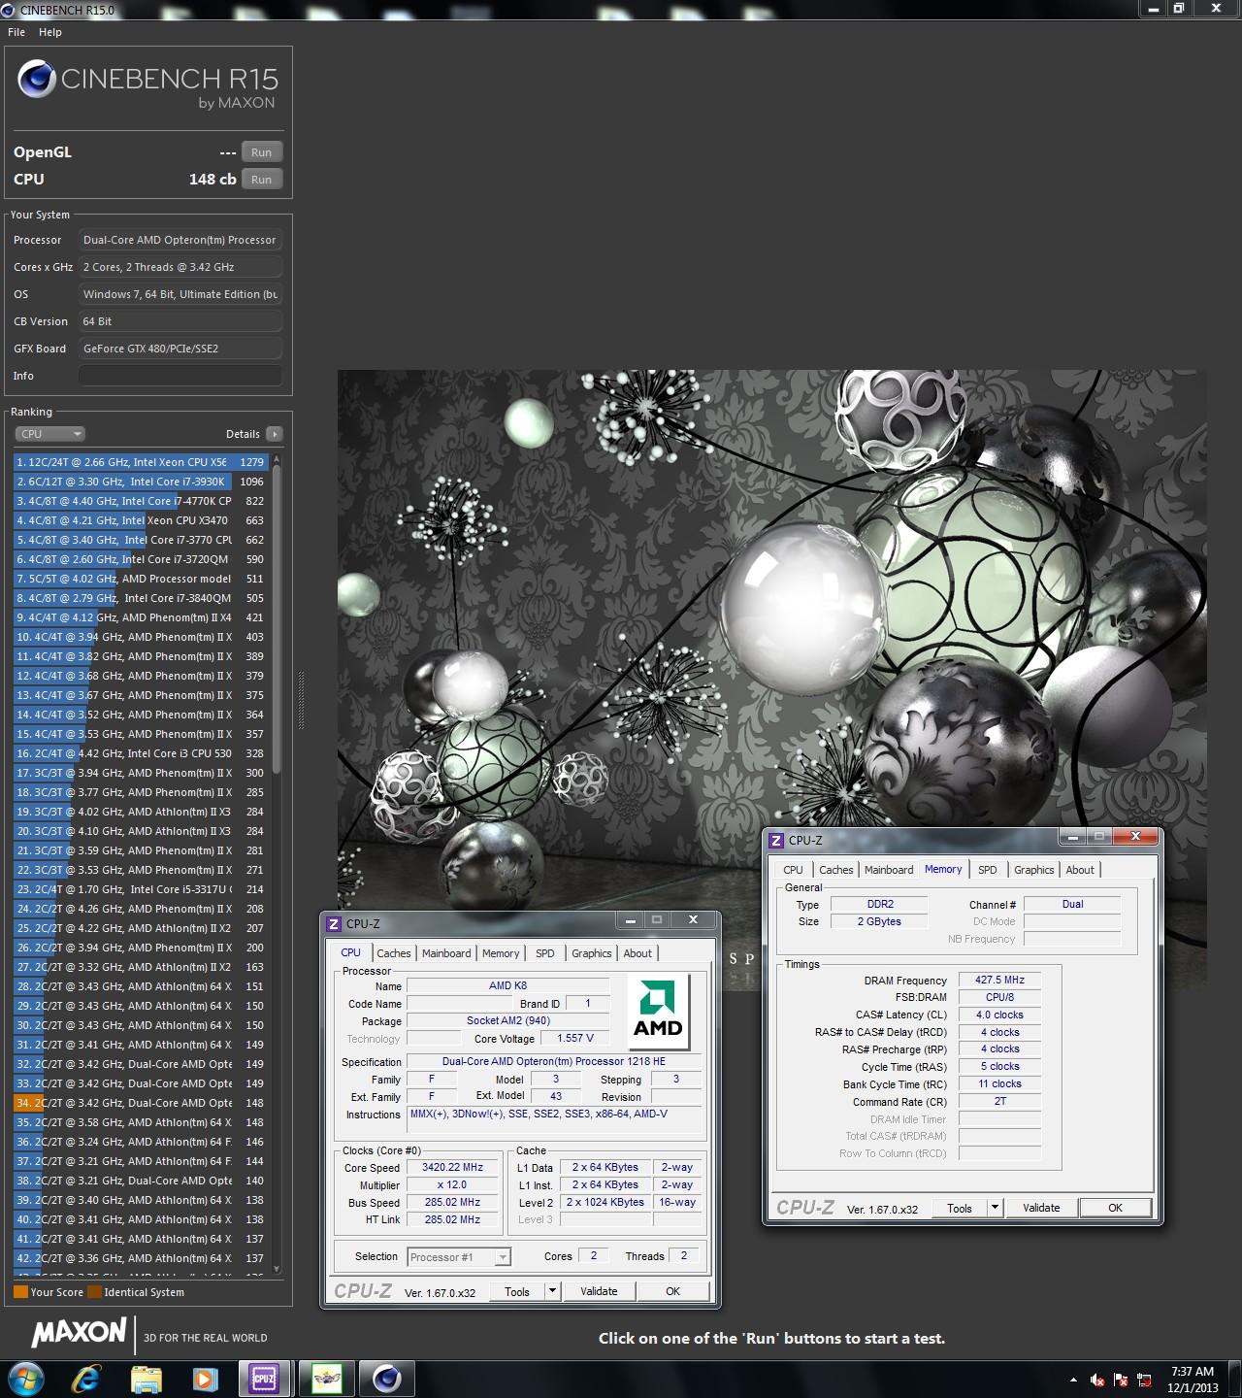Switch to Caches tab in left CPU-Z window
Viewport: 1242px width, 1398px height.
coord(394,953)
